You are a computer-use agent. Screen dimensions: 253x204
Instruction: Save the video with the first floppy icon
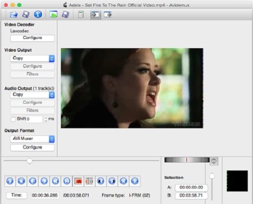pyautogui.click(x=26, y=15)
